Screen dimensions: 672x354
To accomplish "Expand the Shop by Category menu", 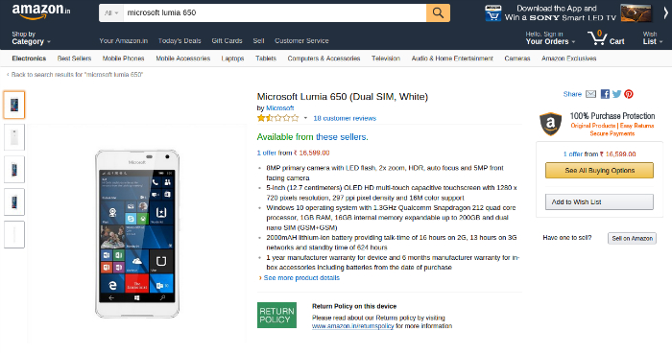I will click(31, 38).
